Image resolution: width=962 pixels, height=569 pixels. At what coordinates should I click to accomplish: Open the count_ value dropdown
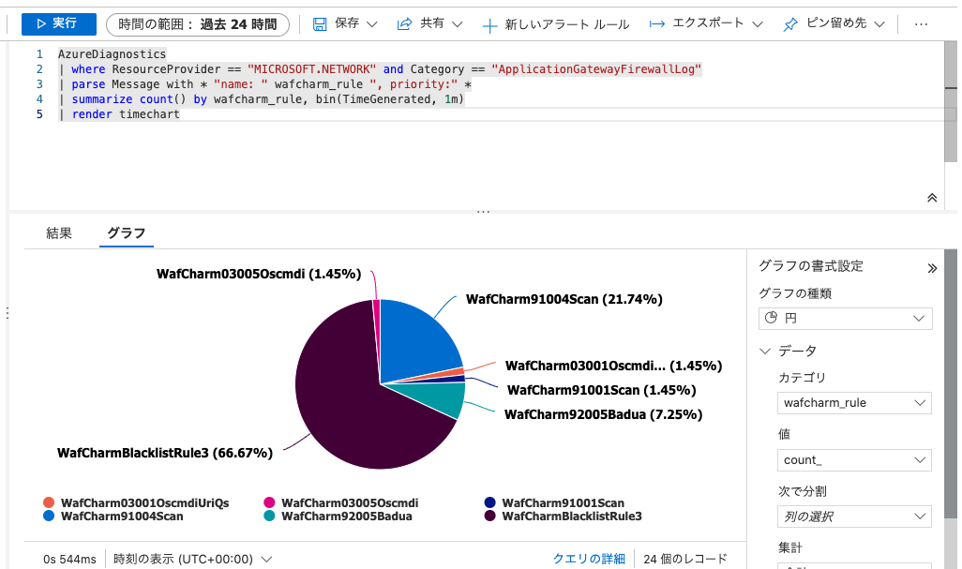click(x=854, y=460)
